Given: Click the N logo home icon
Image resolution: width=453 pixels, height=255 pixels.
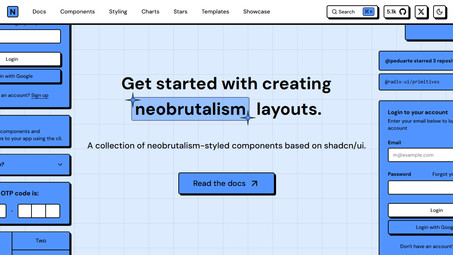Looking at the screenshot, I should click(x=13, y=12).
